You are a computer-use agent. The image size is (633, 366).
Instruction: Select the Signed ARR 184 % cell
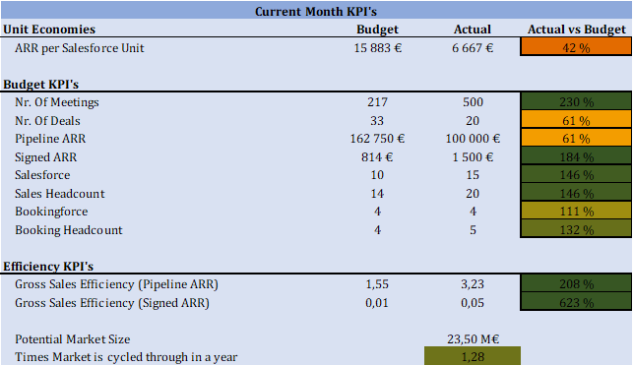[x=576, y=156]
